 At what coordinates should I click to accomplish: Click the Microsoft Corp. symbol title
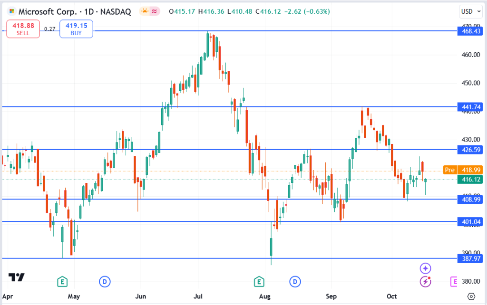[48, 12]
